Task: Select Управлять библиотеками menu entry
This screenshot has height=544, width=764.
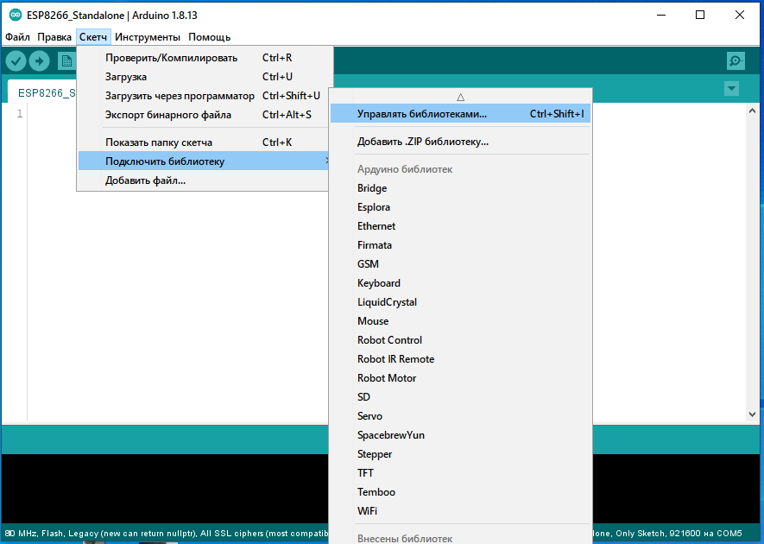Action: (422, 114)
